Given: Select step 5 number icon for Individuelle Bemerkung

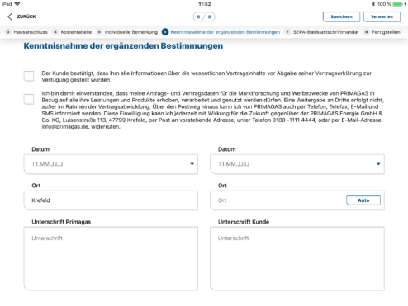Looking at the screenshot, I should [x=99, y=32].
